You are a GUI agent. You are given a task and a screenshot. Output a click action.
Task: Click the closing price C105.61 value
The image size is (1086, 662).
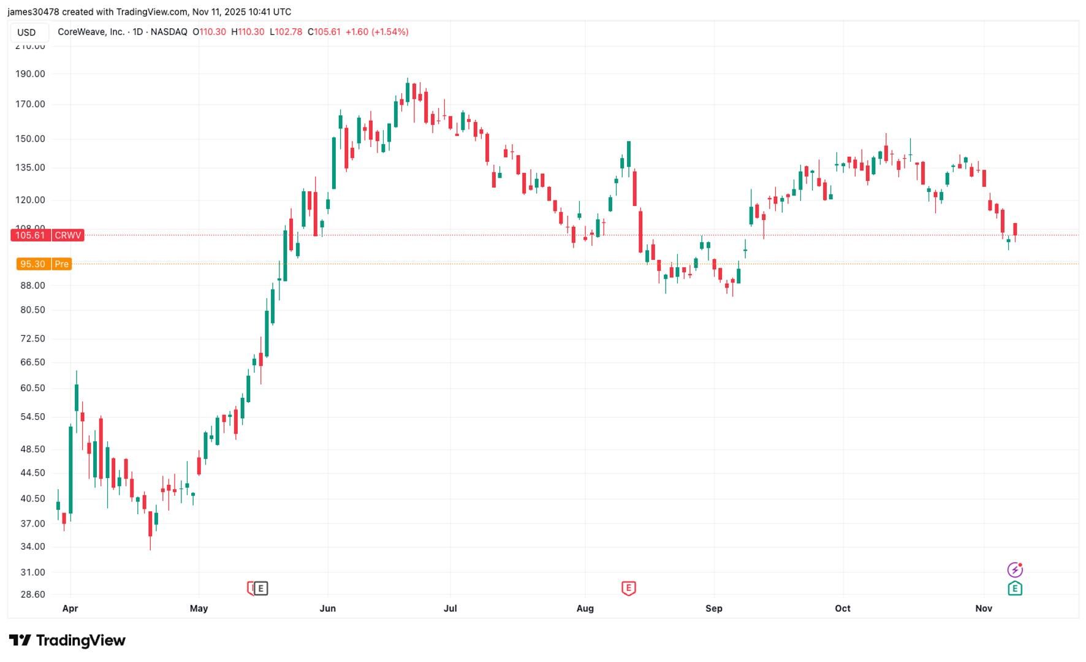tap(324, 32)
